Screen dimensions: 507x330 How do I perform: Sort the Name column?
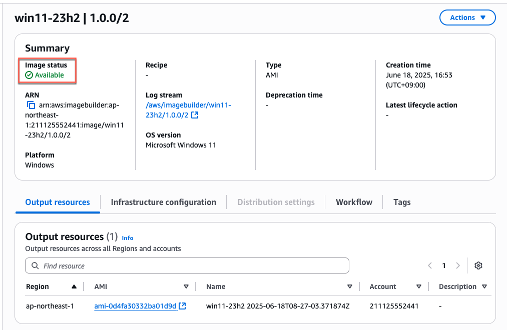[350, 286]
